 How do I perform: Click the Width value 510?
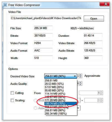tap(43, 58)
